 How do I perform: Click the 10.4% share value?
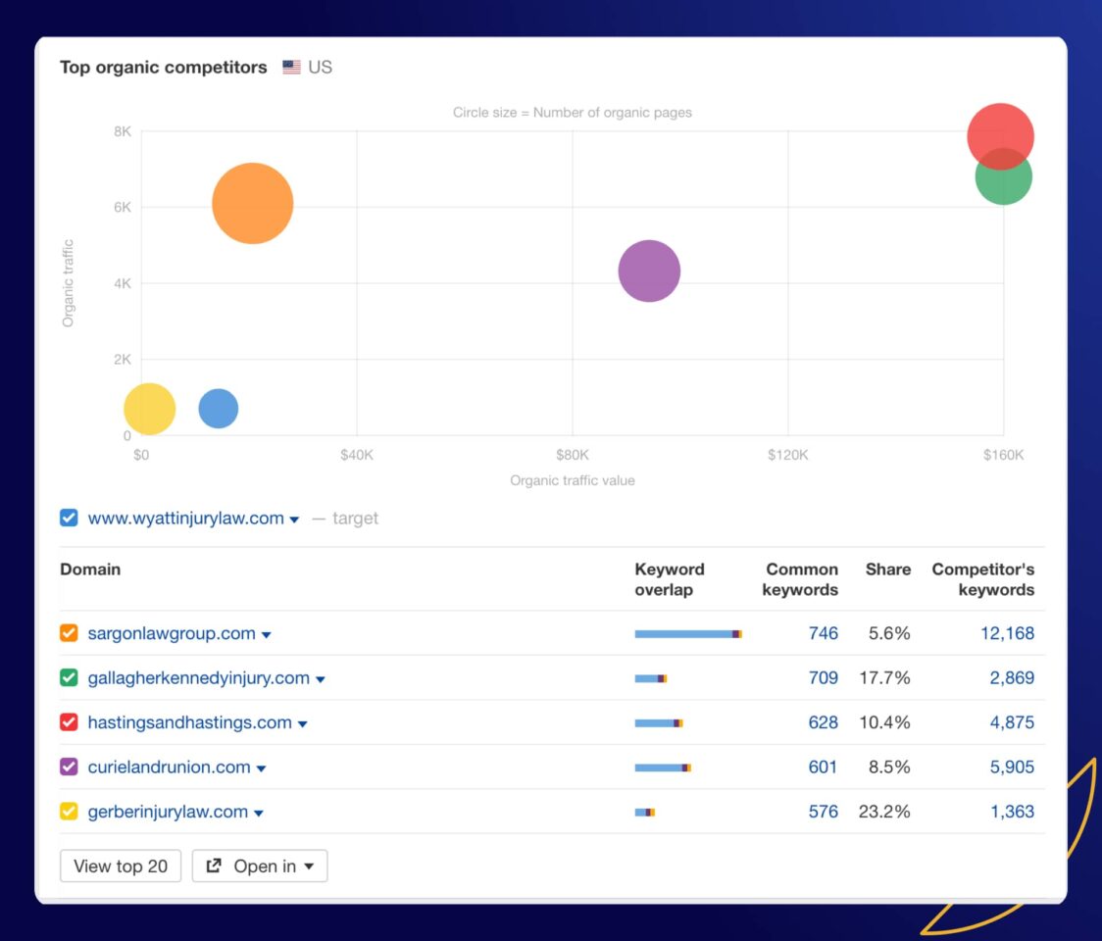click(x=884, y=722)
